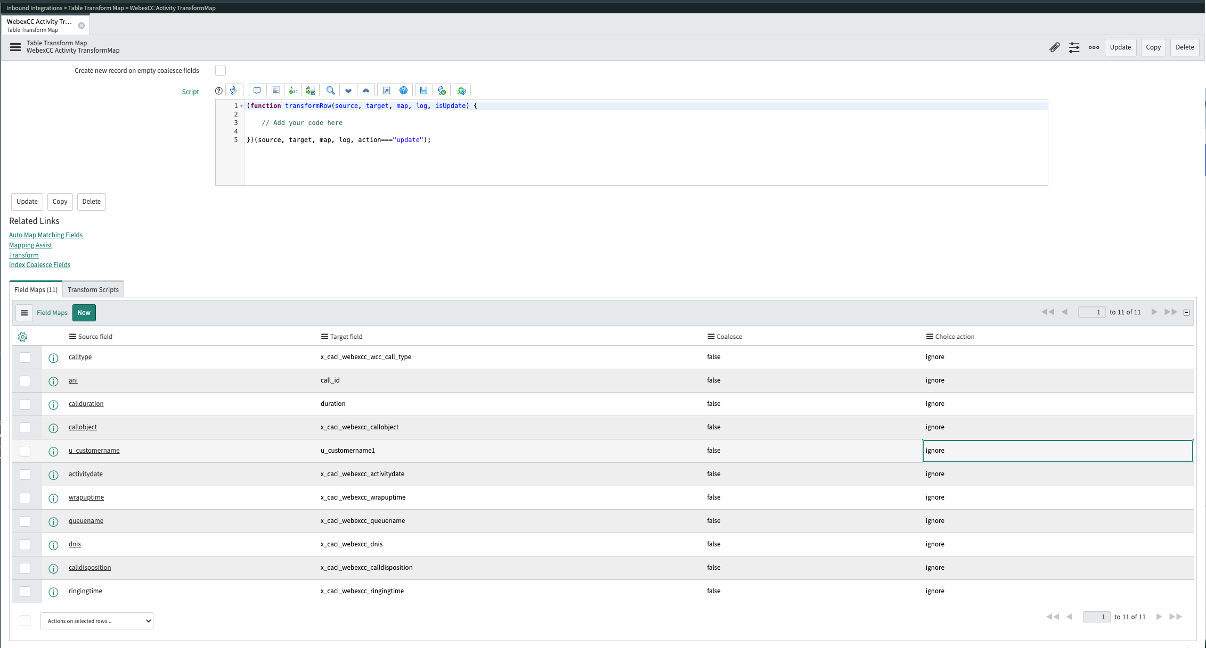Open the script search magnifier
This screenshot has width=1206, height=648.
pyautogui.click(x=331, y=90)
